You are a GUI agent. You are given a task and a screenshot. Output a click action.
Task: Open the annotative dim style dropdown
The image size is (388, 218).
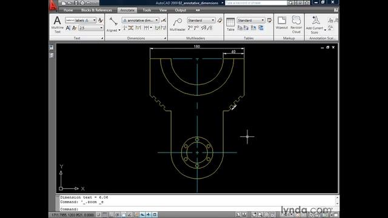pyautogui.click(x=156, y=20)
